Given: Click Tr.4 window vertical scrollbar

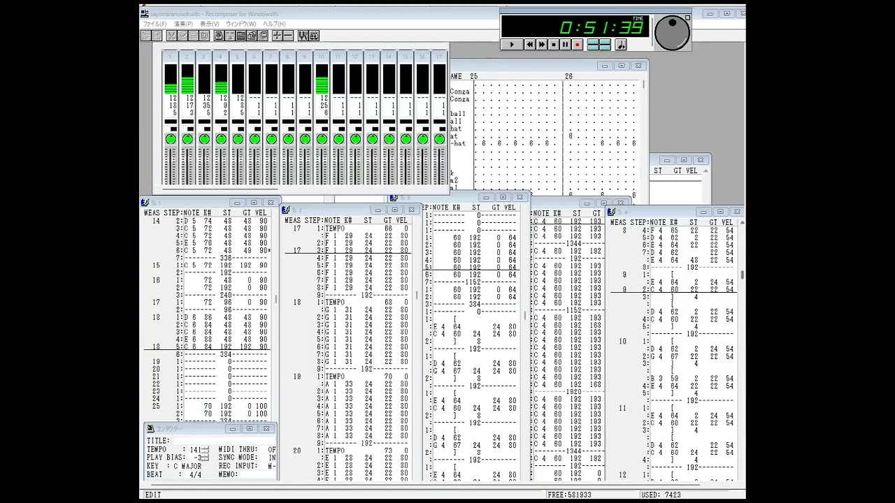Looking at the screenshot, I should (742, 349).
